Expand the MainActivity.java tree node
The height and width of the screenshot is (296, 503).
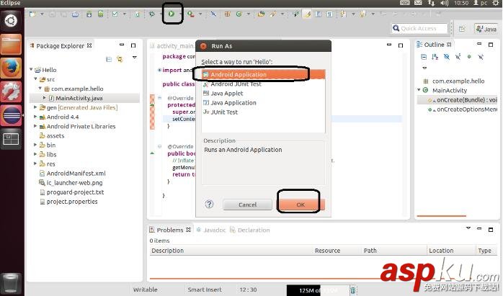pos(45,97)
